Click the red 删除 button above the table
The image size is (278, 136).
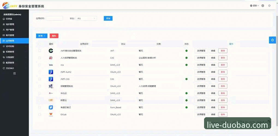pos(54,36)
